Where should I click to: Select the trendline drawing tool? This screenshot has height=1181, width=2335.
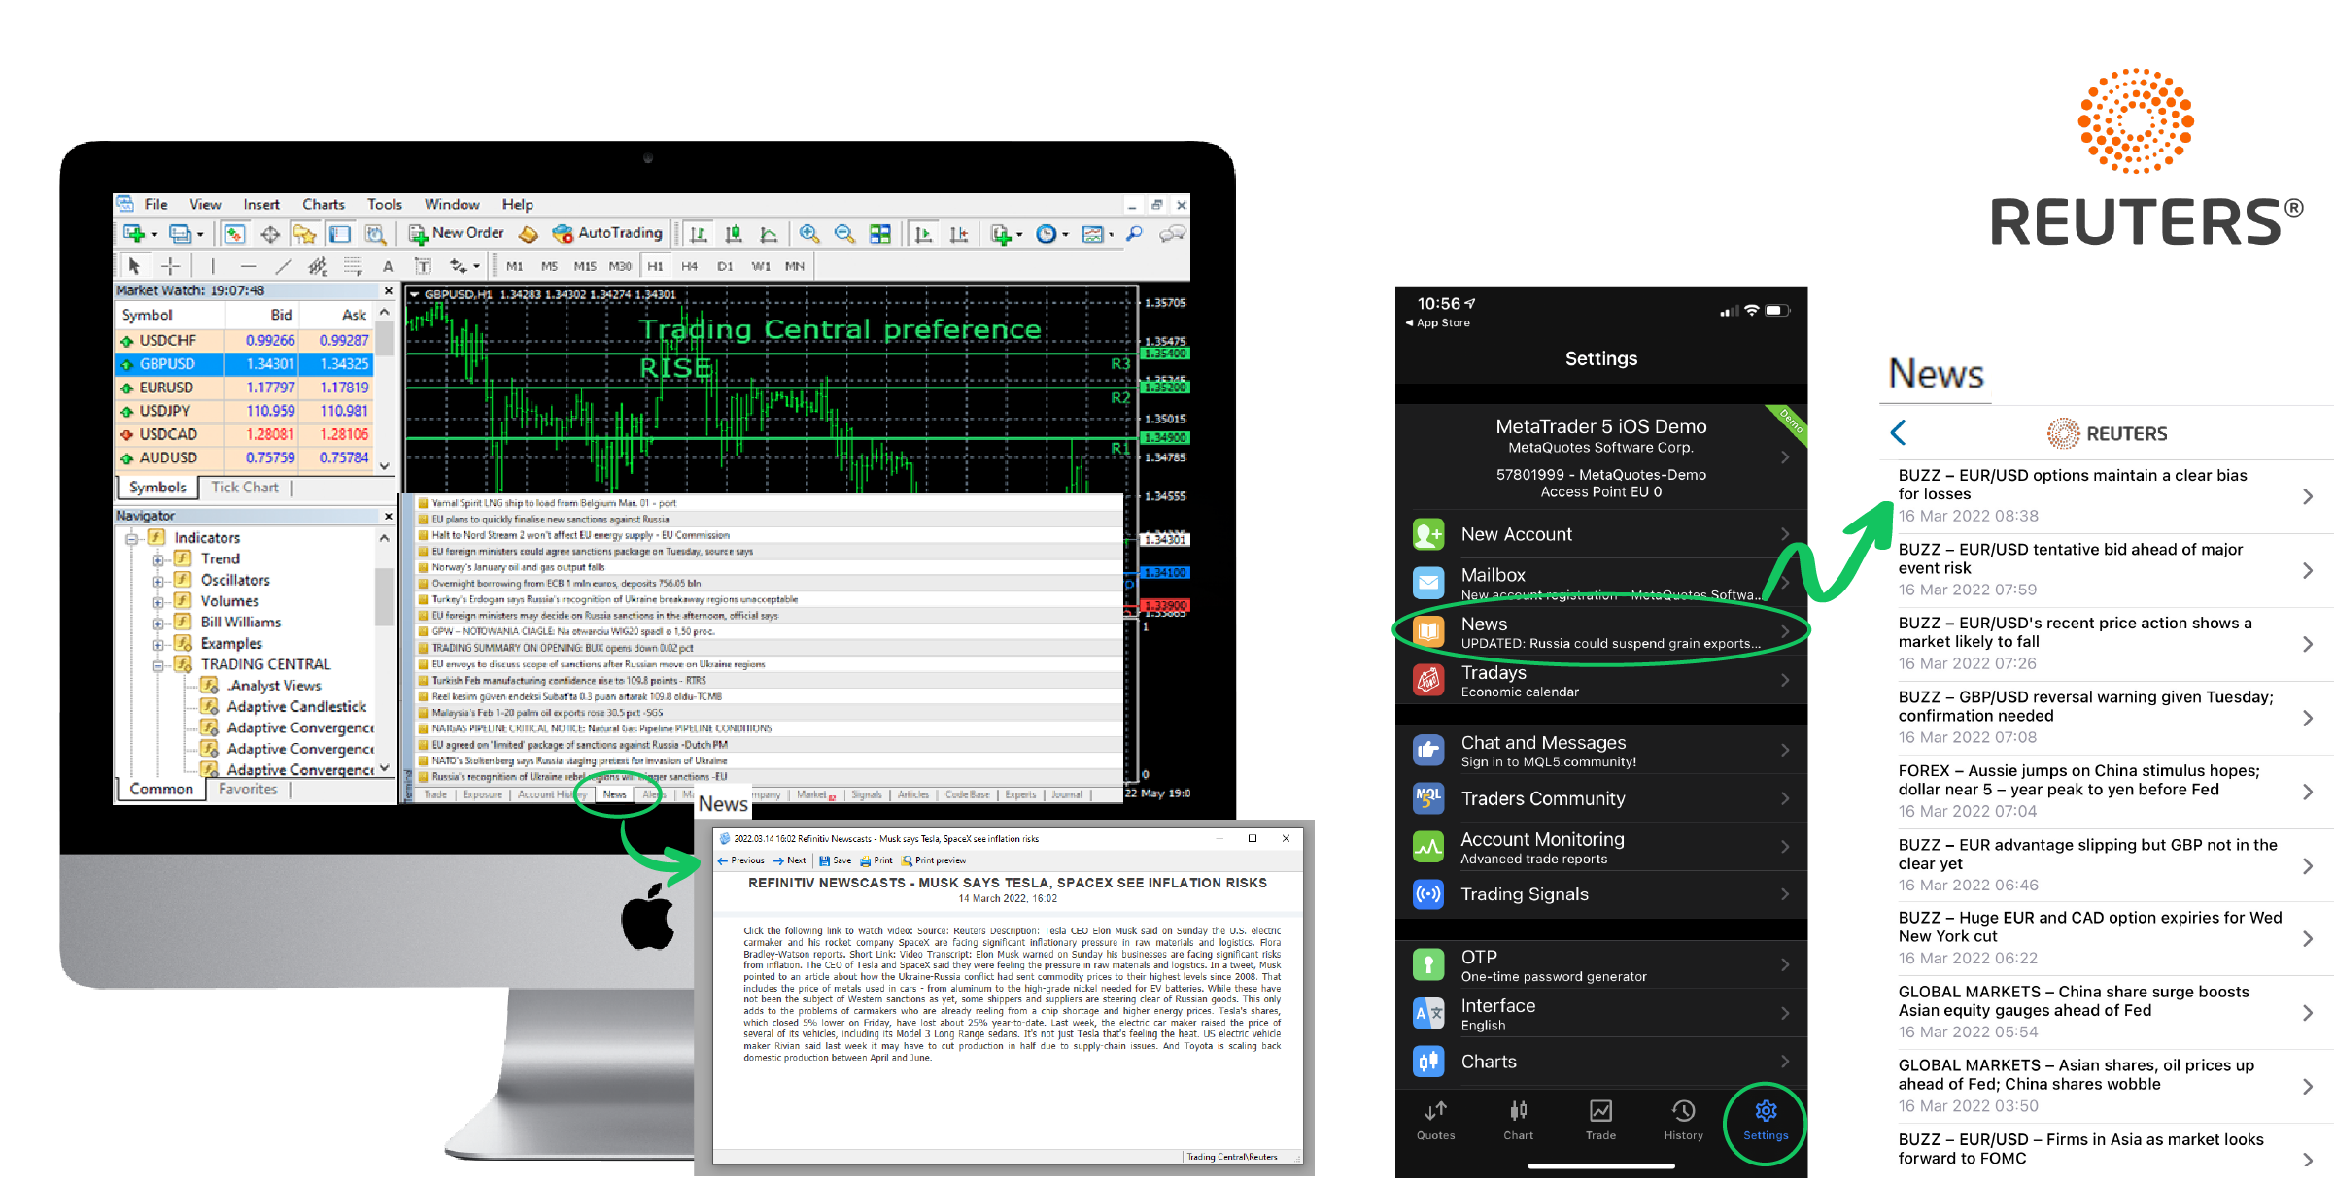pyautogui.click(x=283, y=266)
